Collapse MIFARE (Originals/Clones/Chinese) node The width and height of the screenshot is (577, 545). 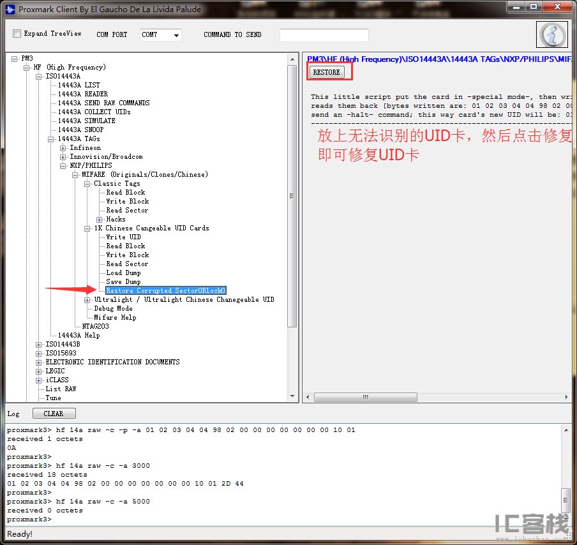point(75,175)
